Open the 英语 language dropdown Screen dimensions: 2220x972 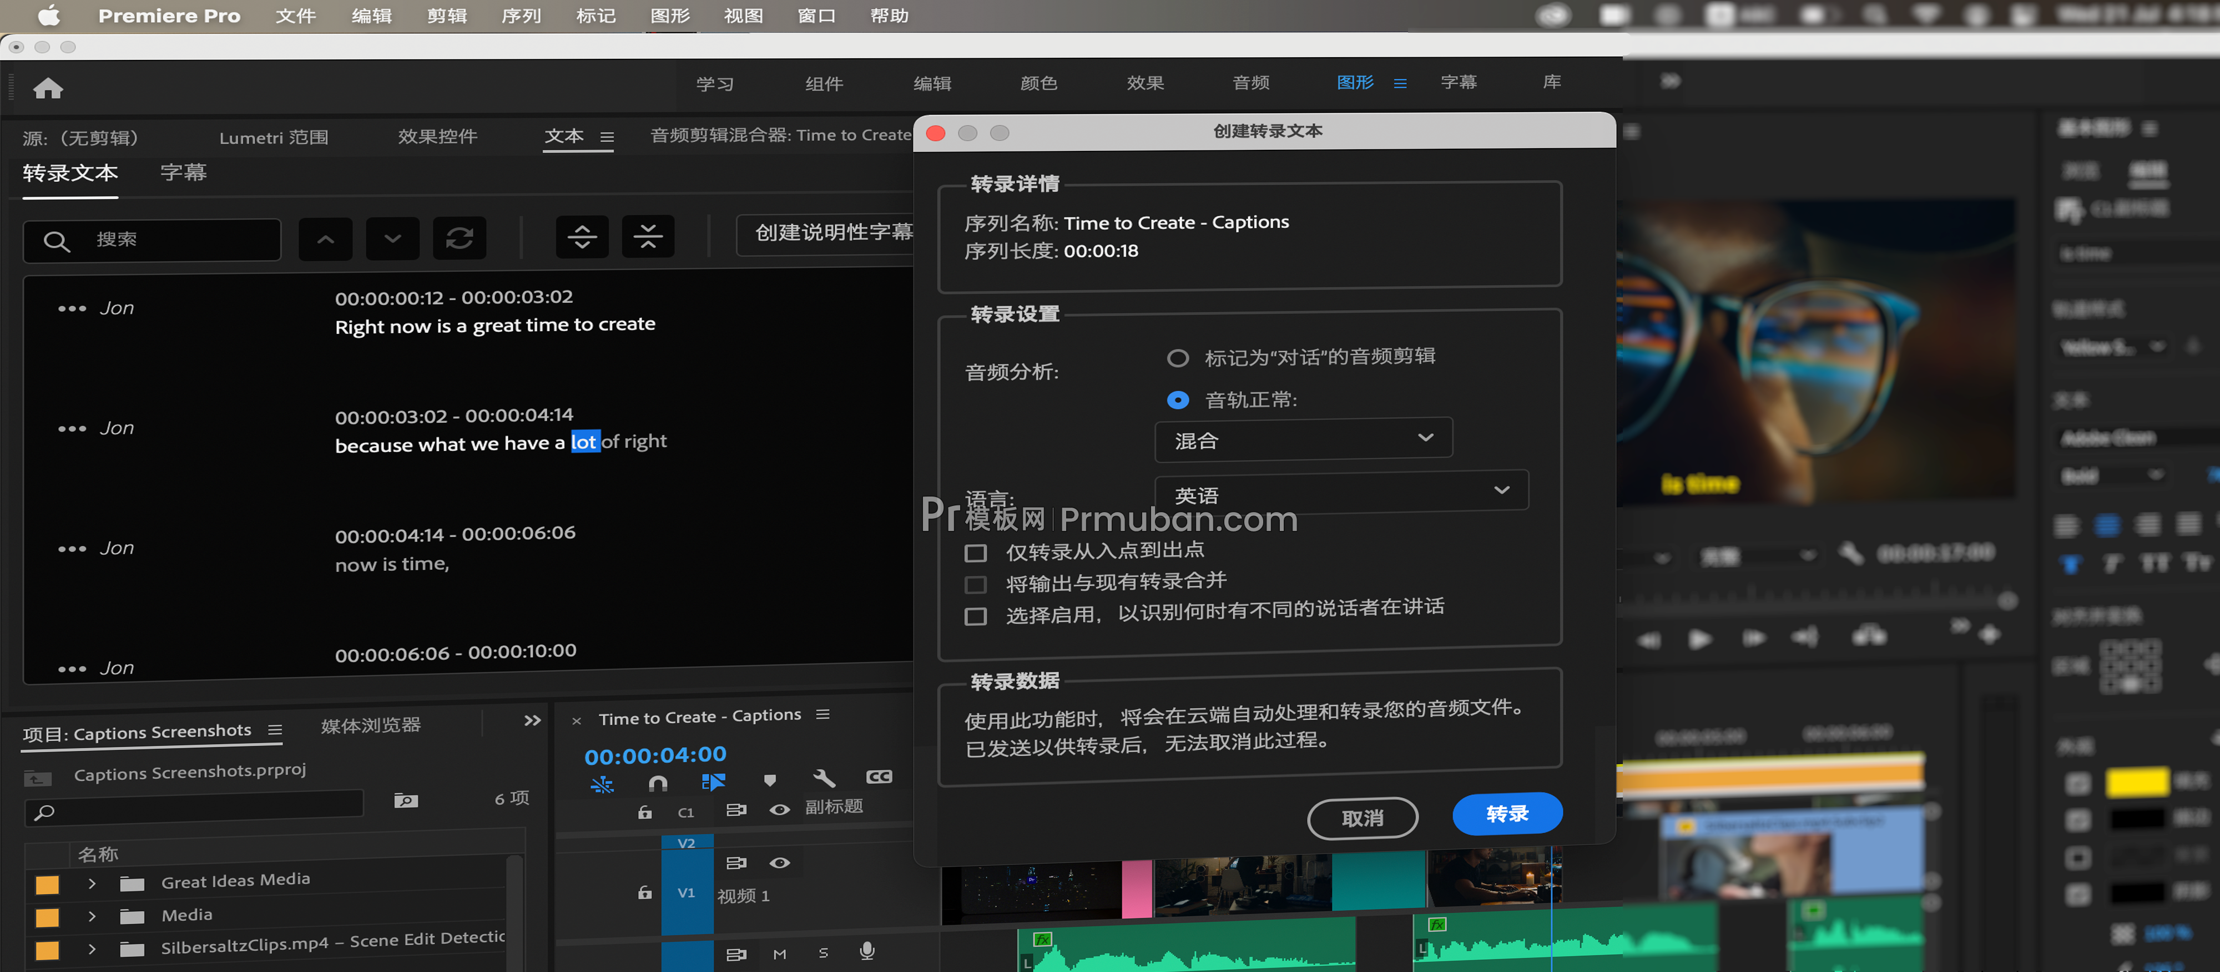point(1341,492)
